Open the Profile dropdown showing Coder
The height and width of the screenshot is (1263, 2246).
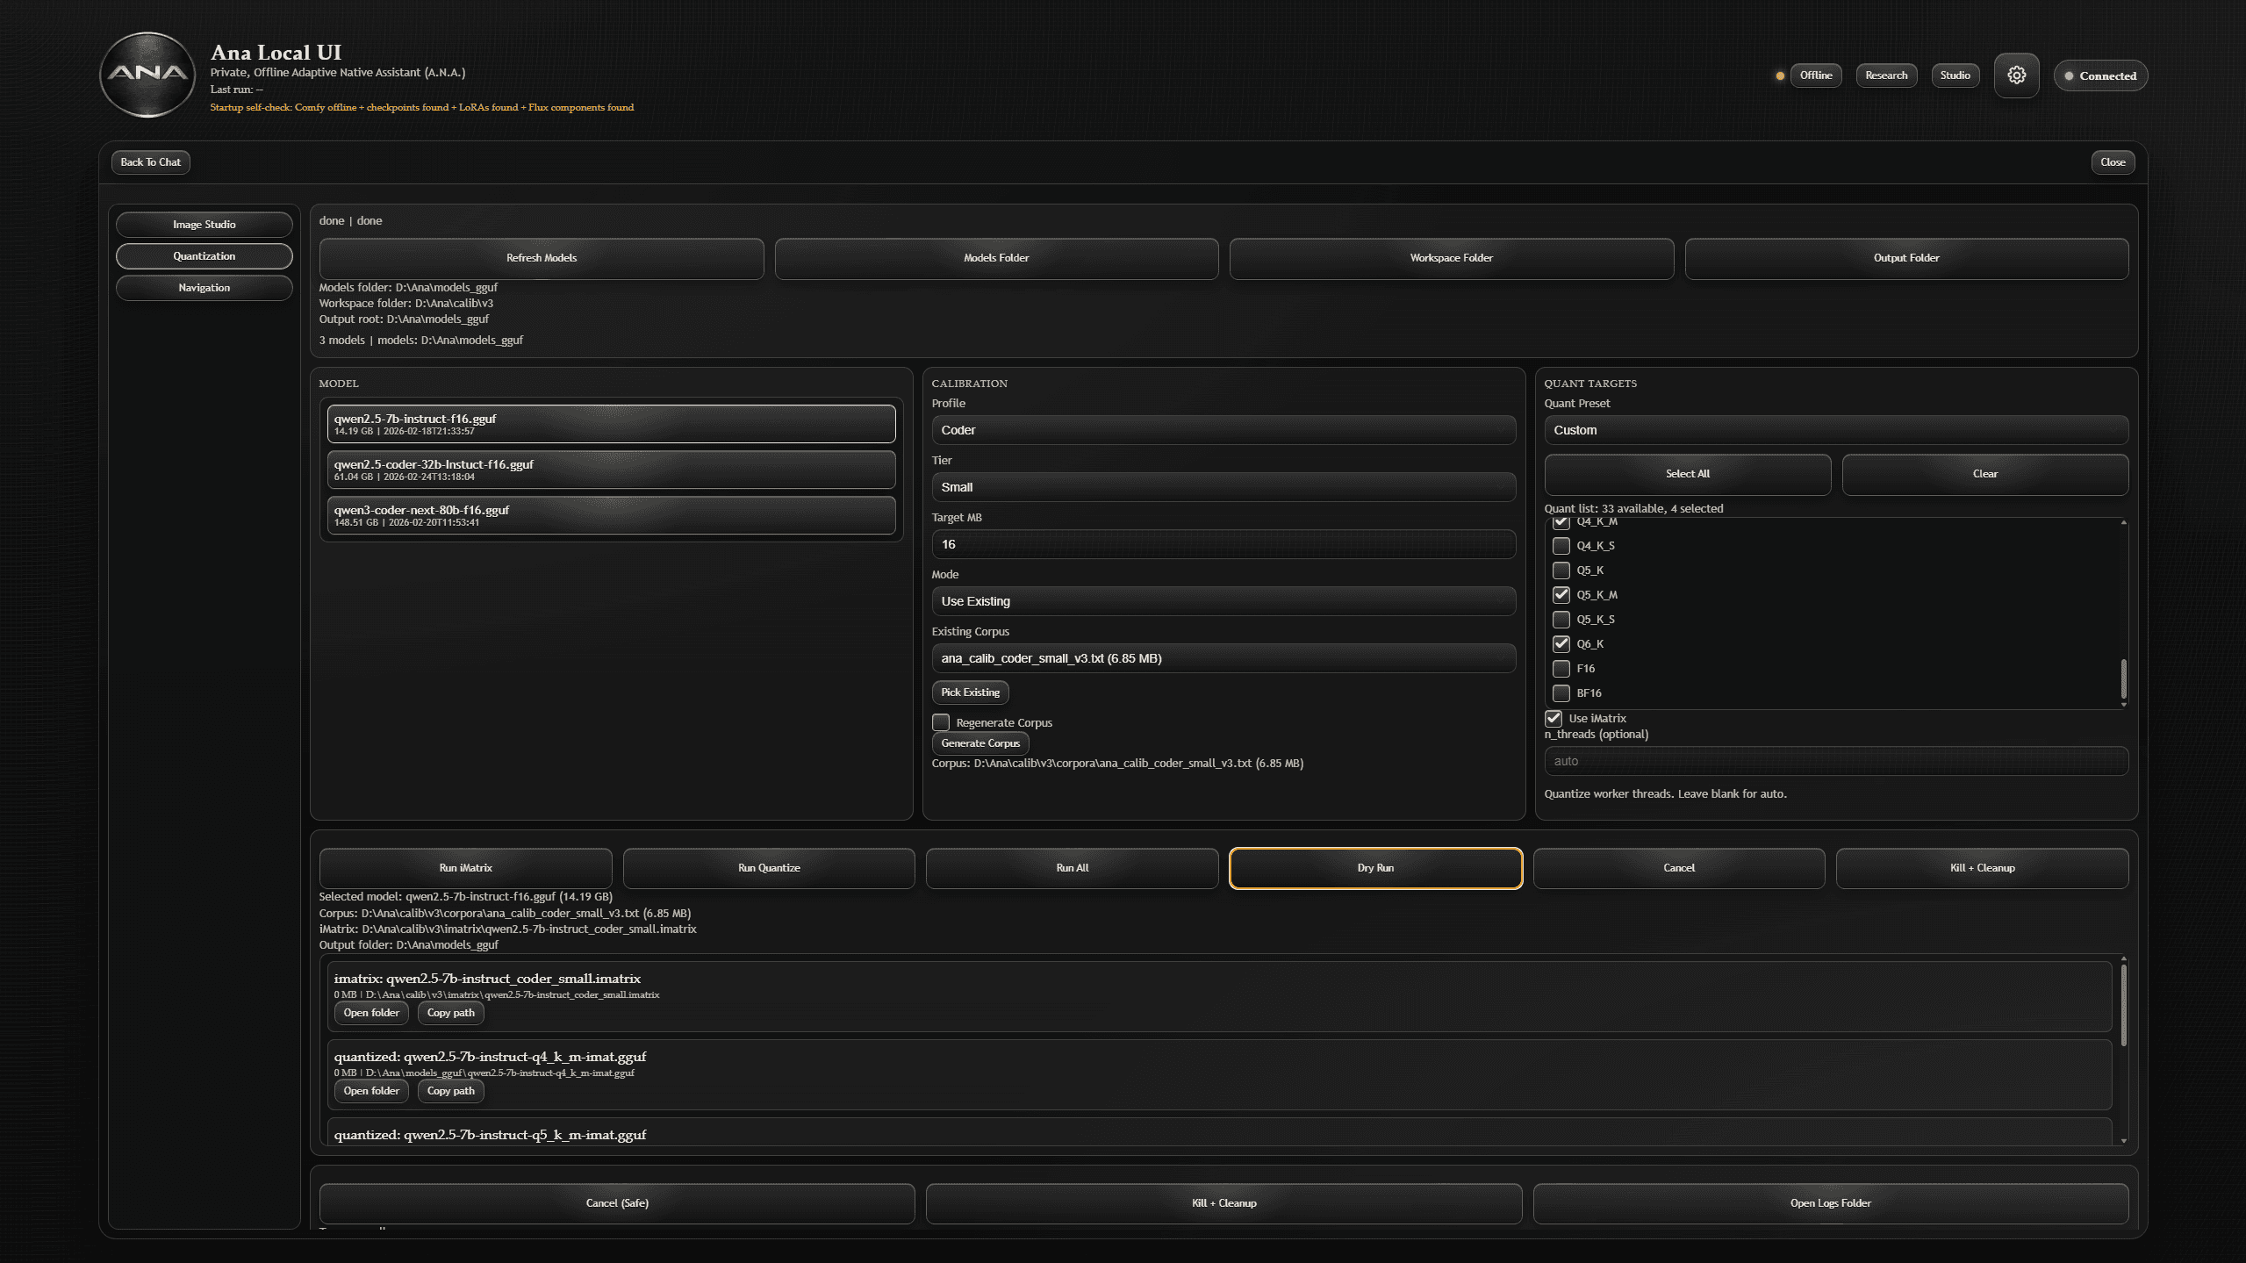point(1223,430)
